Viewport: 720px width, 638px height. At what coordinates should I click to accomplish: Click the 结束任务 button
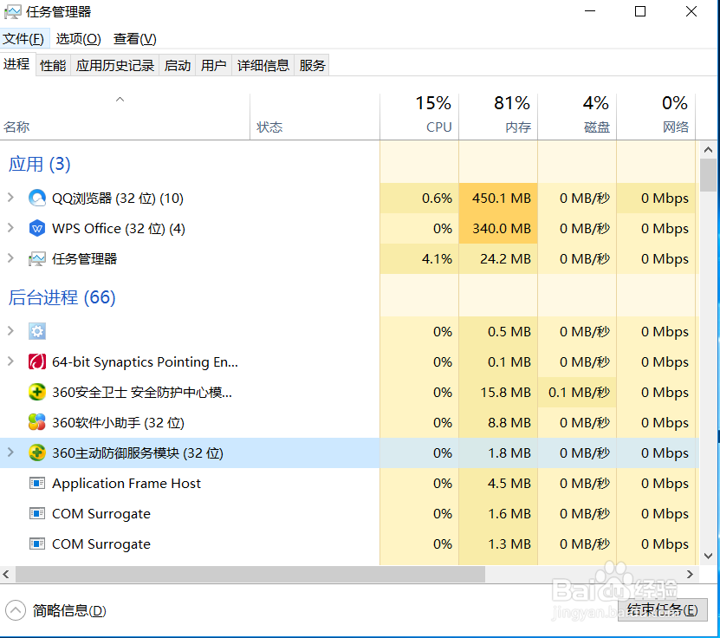pyautogui.click(x=662, y=610)
